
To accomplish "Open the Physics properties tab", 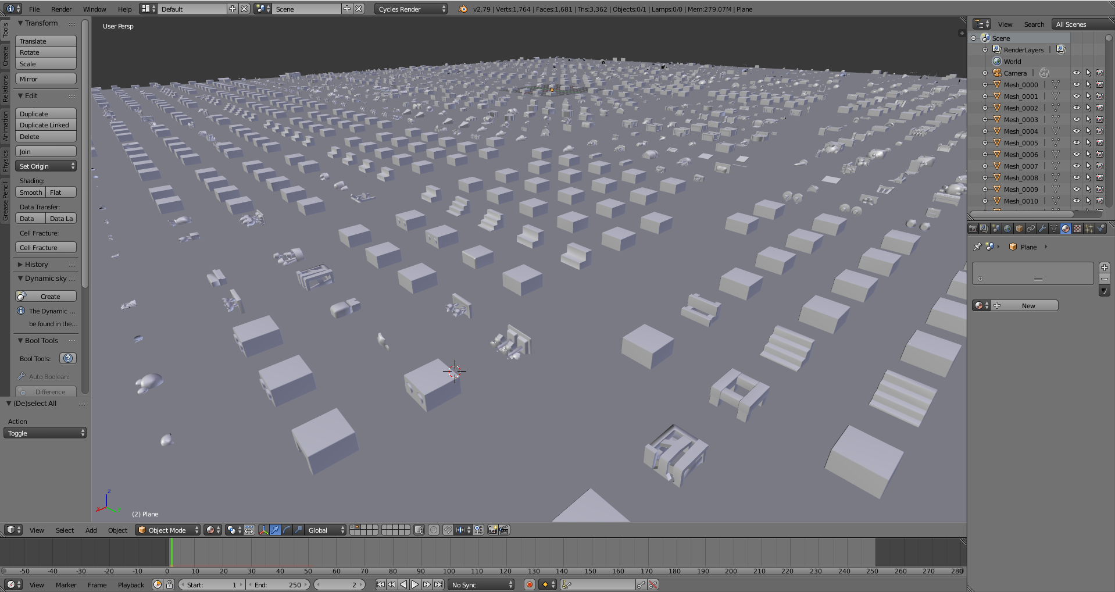I will click(x=1100, y=229).
